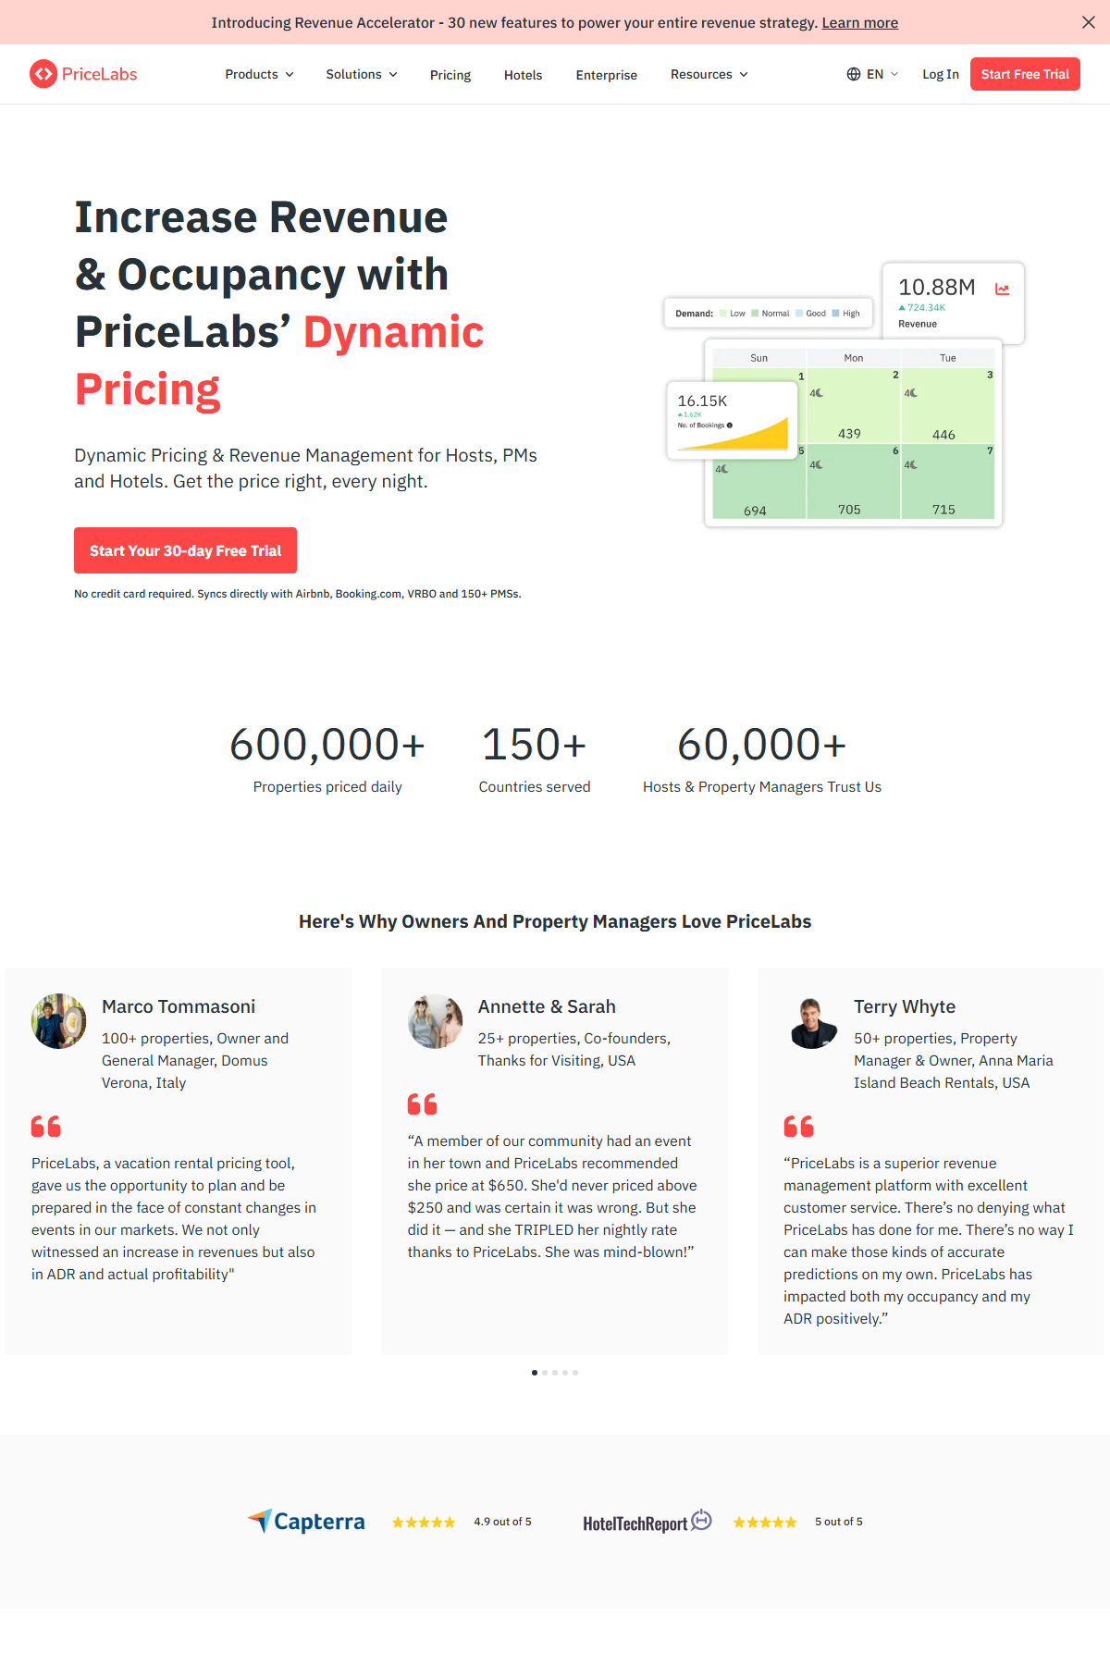Click the revenue chart icon
Screen dimensions: 1110x1665
(1002, 289)
